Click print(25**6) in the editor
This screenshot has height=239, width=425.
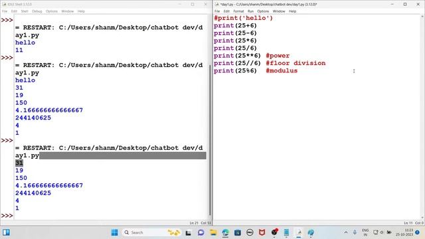coord(237,56)
